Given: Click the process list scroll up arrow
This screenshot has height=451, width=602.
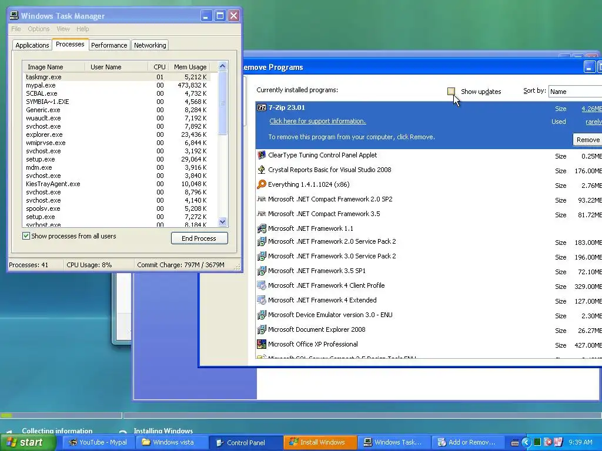Looking at the screenshot, I should [x=222, y=66].
